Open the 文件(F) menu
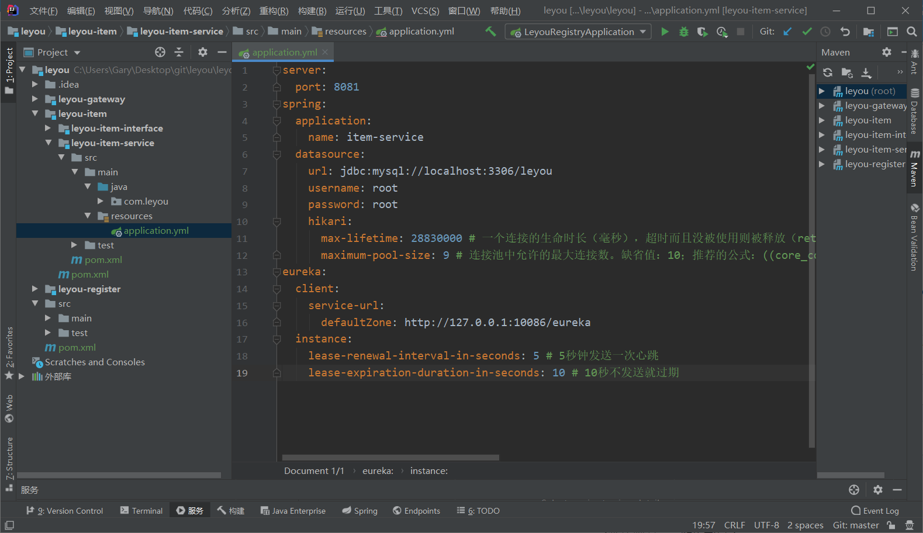923x533 pixels. pos(44,11)
